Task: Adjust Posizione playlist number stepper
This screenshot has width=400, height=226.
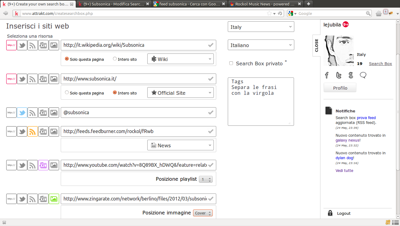Action: click(x=206, y=179)
